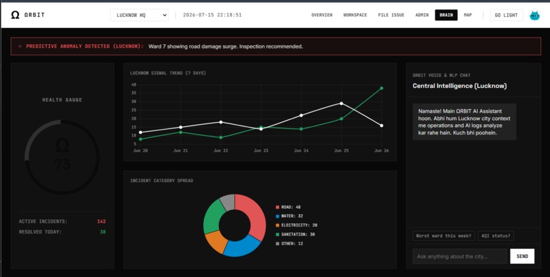
Task: Click the 'SANITATION: 30' legend label
Action: pyautogui.click(x=298, y=235)
